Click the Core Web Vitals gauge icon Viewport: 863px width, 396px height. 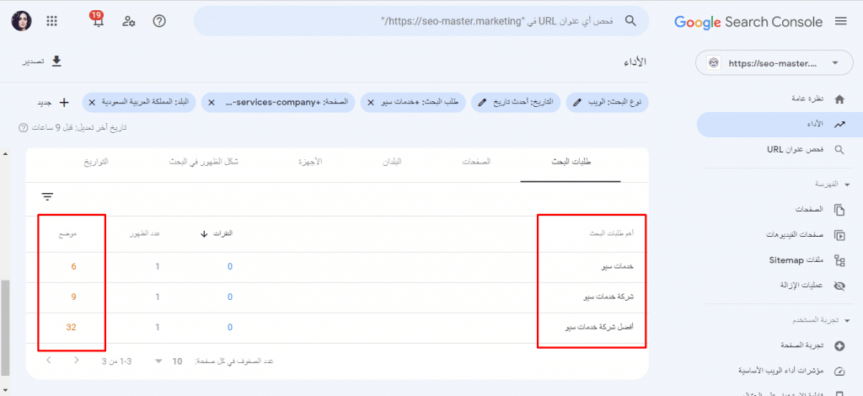click(839, 372)
